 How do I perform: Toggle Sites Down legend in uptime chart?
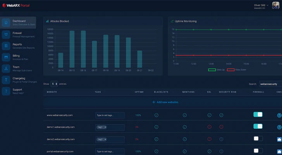coord(236,70)
